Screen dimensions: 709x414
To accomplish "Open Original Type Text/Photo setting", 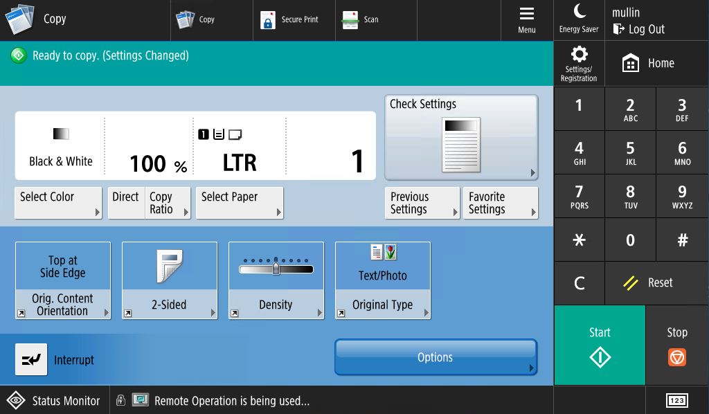I will [383, 280].
